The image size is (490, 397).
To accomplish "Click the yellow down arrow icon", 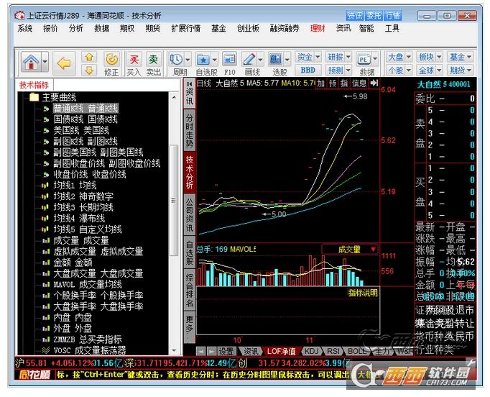I will pyautogui.click(x=89, y=70).
